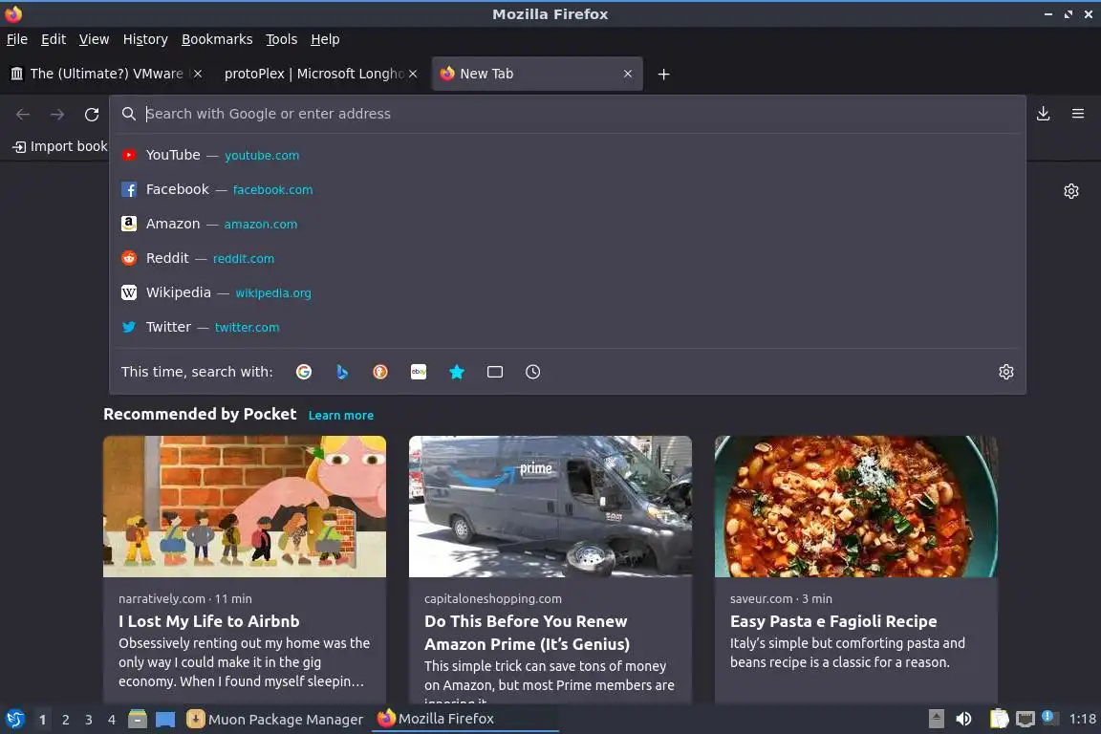Open the Help menu

(x=325, y=39)
